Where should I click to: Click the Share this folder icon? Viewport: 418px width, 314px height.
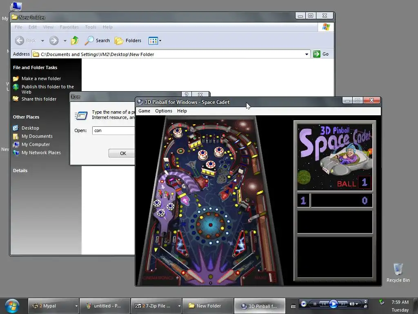(16, 99)
